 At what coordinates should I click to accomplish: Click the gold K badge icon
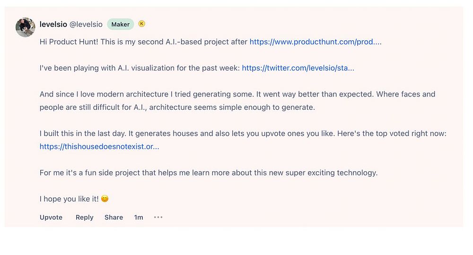coord(142,24)
